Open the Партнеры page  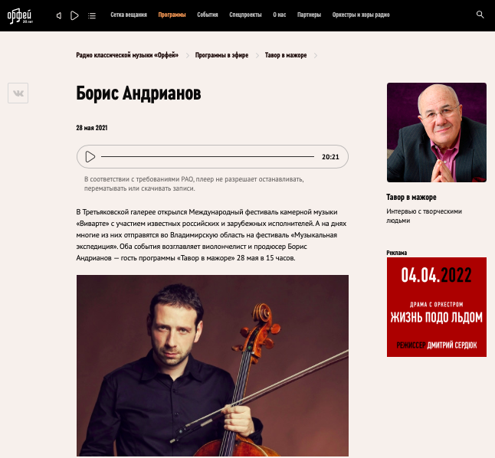click(309, 15)
